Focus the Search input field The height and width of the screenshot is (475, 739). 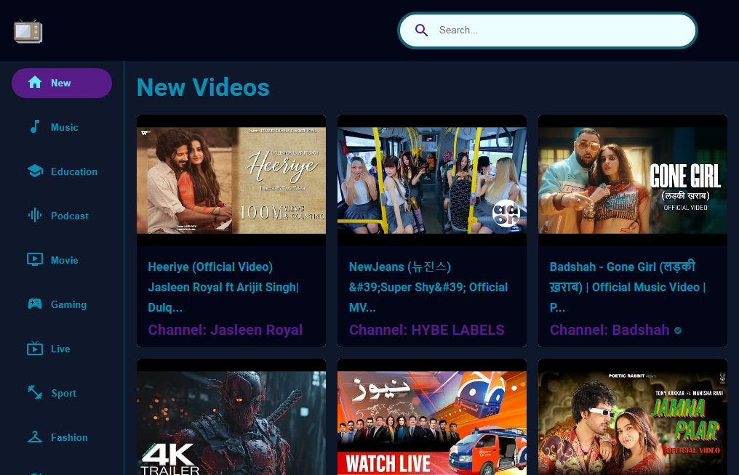(547, 30)
